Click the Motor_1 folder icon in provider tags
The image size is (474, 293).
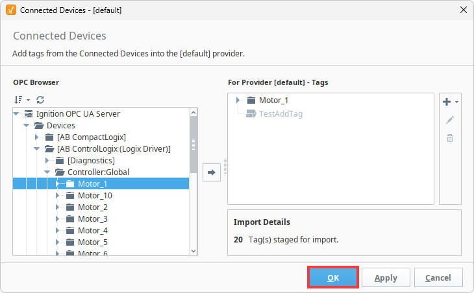tap(251, 100)
